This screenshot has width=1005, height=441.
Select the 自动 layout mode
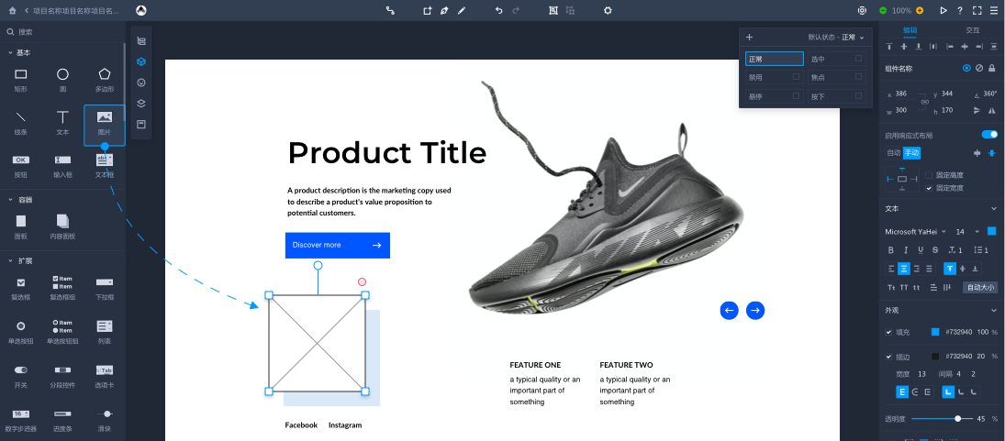click(893, 153)
